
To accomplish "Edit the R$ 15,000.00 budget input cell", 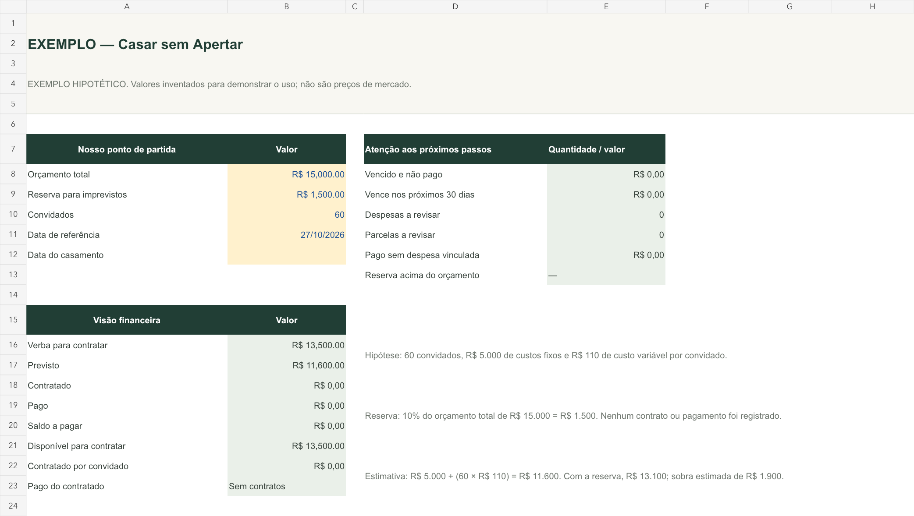I will (x=287, y=174).
